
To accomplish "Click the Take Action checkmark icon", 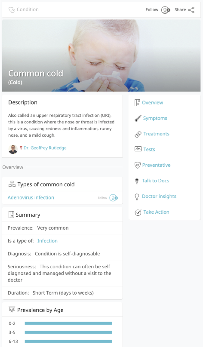I will pyautogui.click(x=138, y=212).
